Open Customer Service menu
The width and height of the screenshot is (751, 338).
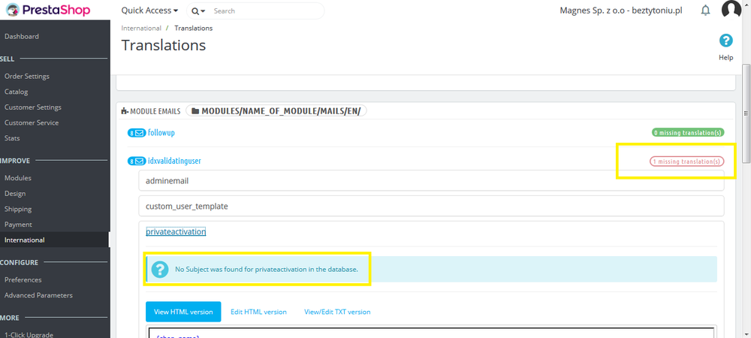tap(32, 122)
